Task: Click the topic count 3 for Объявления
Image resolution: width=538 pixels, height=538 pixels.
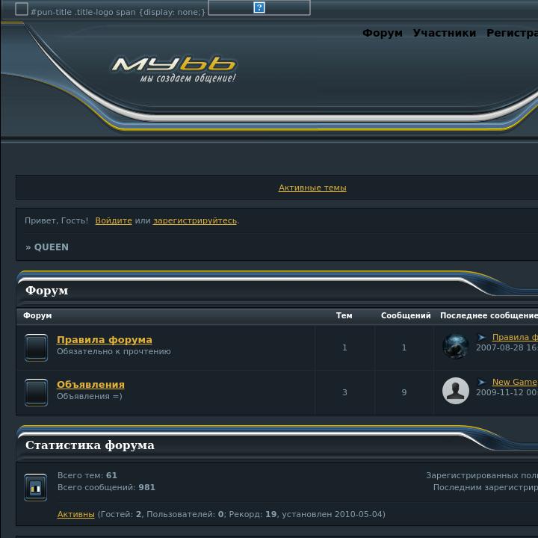Action: point(344,392)
